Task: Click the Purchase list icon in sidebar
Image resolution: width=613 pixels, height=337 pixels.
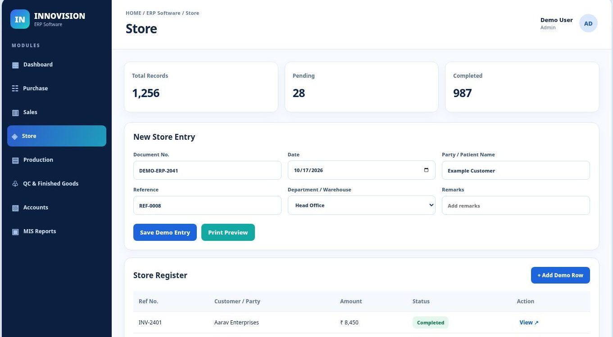Action: point(15,89)
